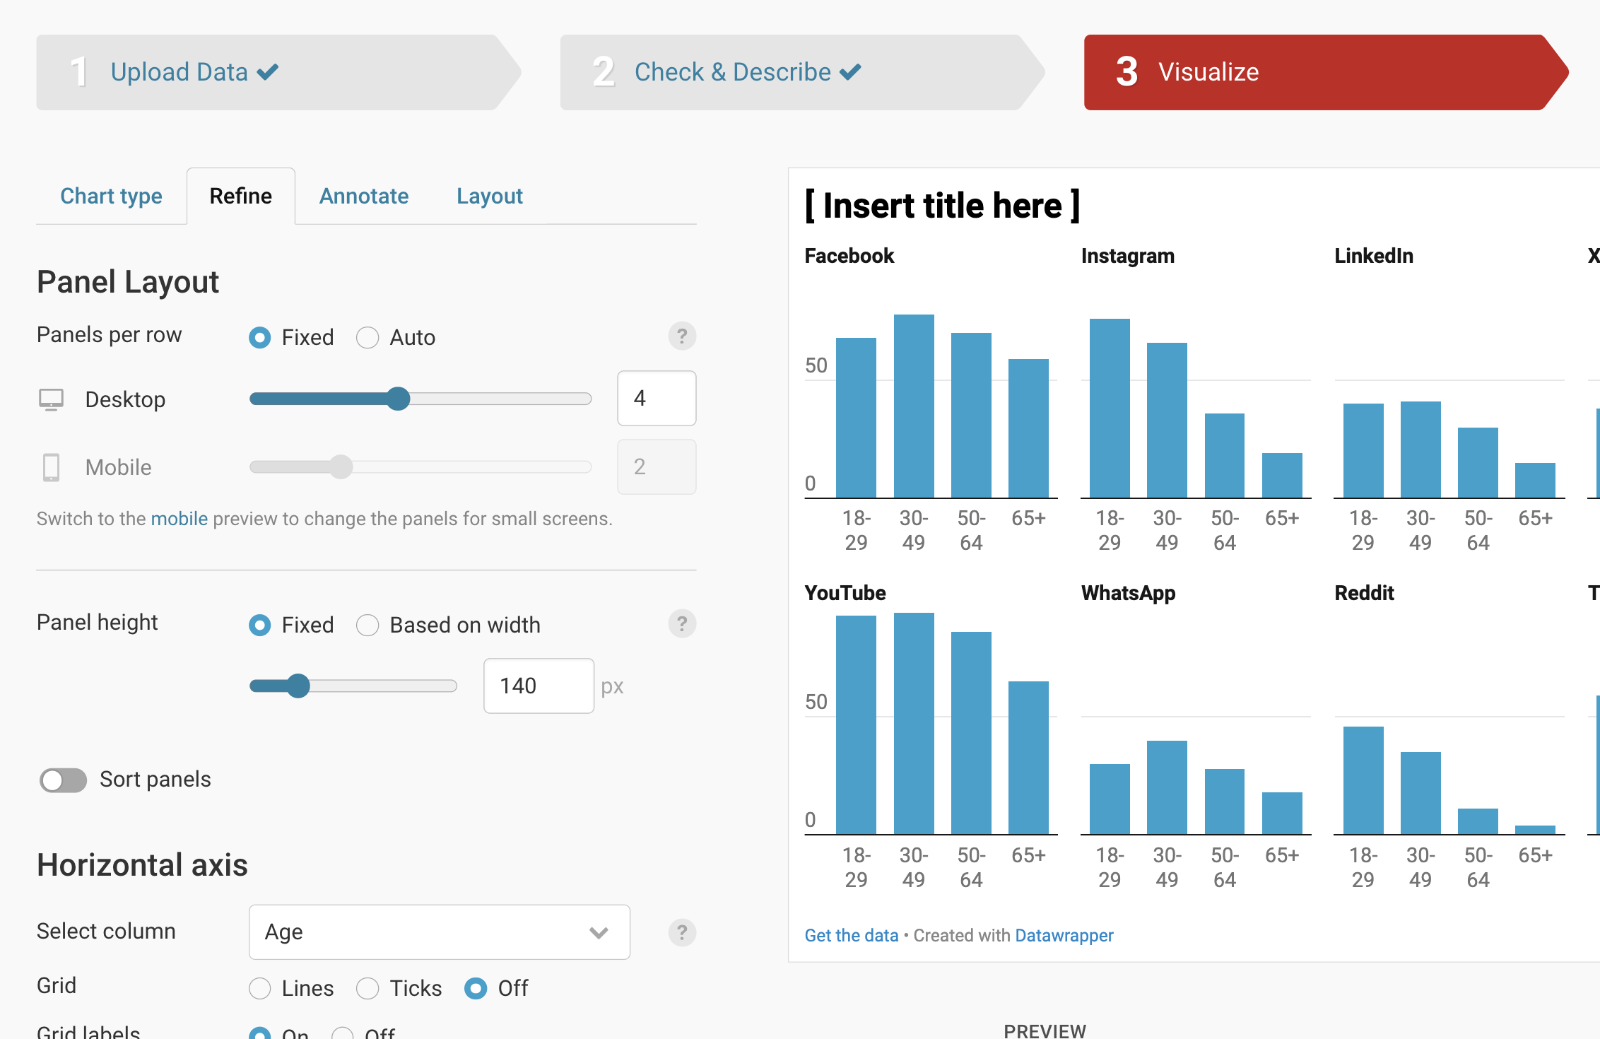Image resolution: width=1600 pixels, height=1039 pixels.
Task: Click the Select column help icon
Action: point(681,932)
